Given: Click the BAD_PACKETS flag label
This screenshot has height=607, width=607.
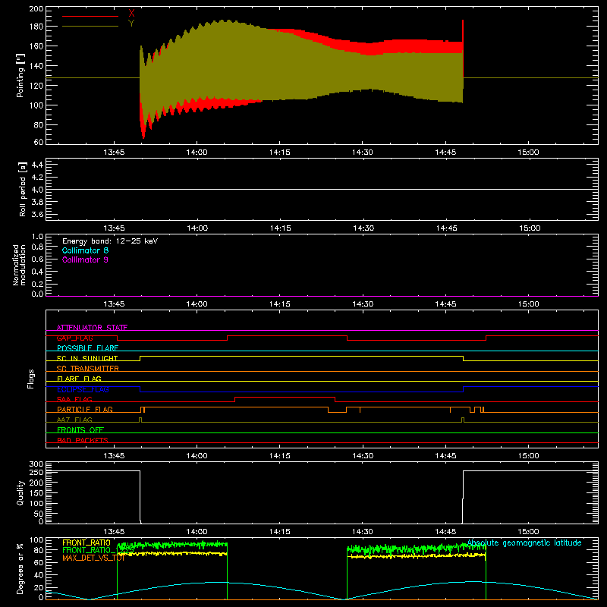Looking at the screenshot, I should (x=83, y=440).
